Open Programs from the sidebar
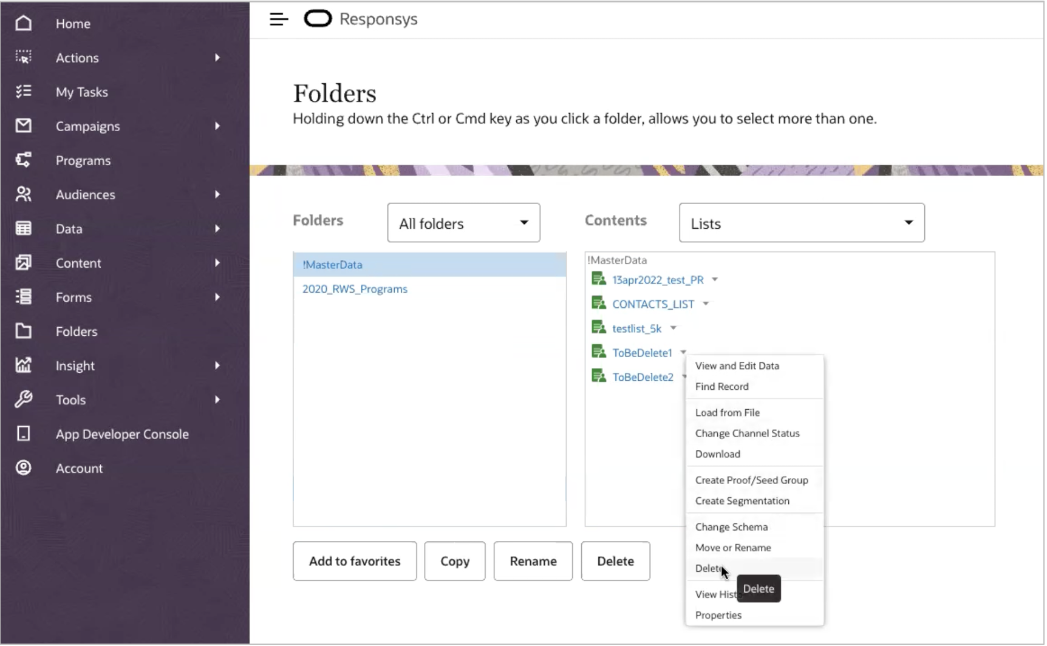The height and width of the screenshot is (646, 1047). [83, 160]
